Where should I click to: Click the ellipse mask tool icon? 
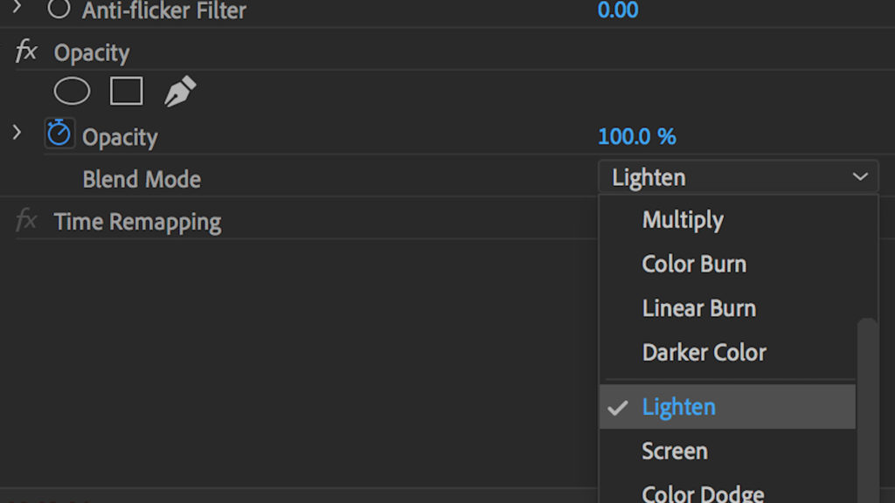point(73,91)
